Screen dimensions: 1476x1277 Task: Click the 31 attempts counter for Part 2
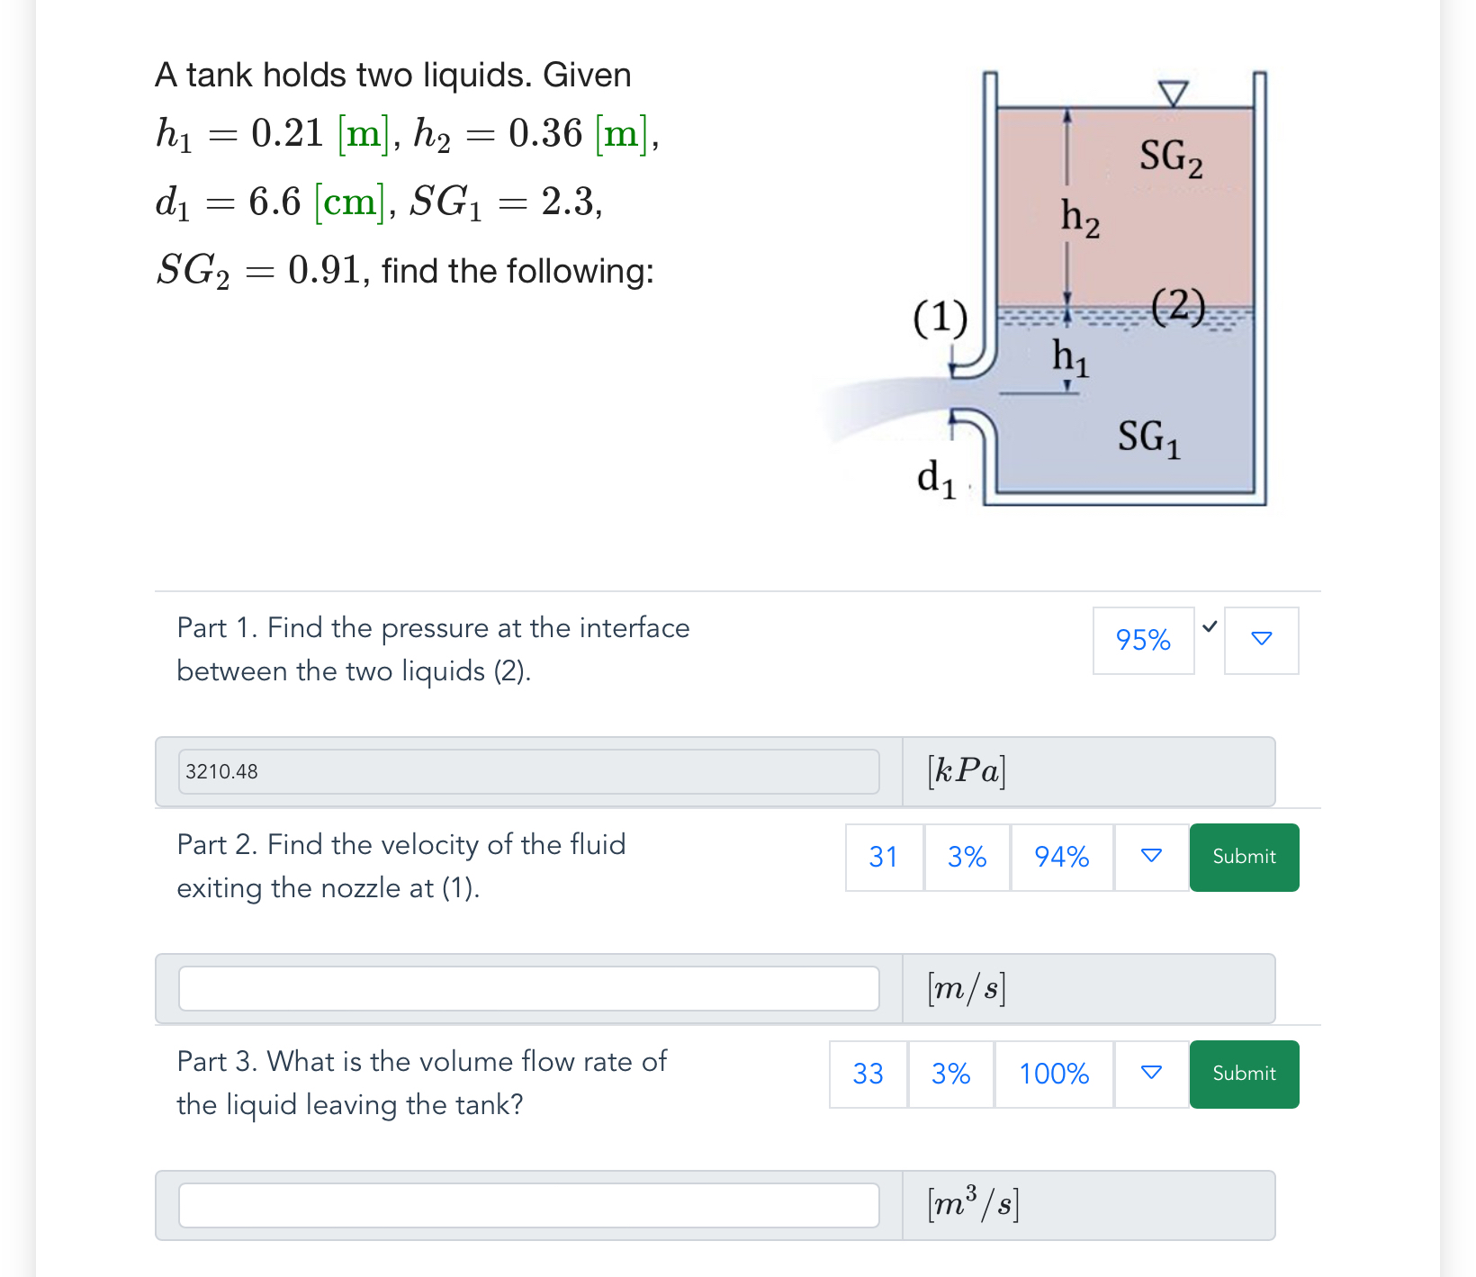click(x=884, y=858)
